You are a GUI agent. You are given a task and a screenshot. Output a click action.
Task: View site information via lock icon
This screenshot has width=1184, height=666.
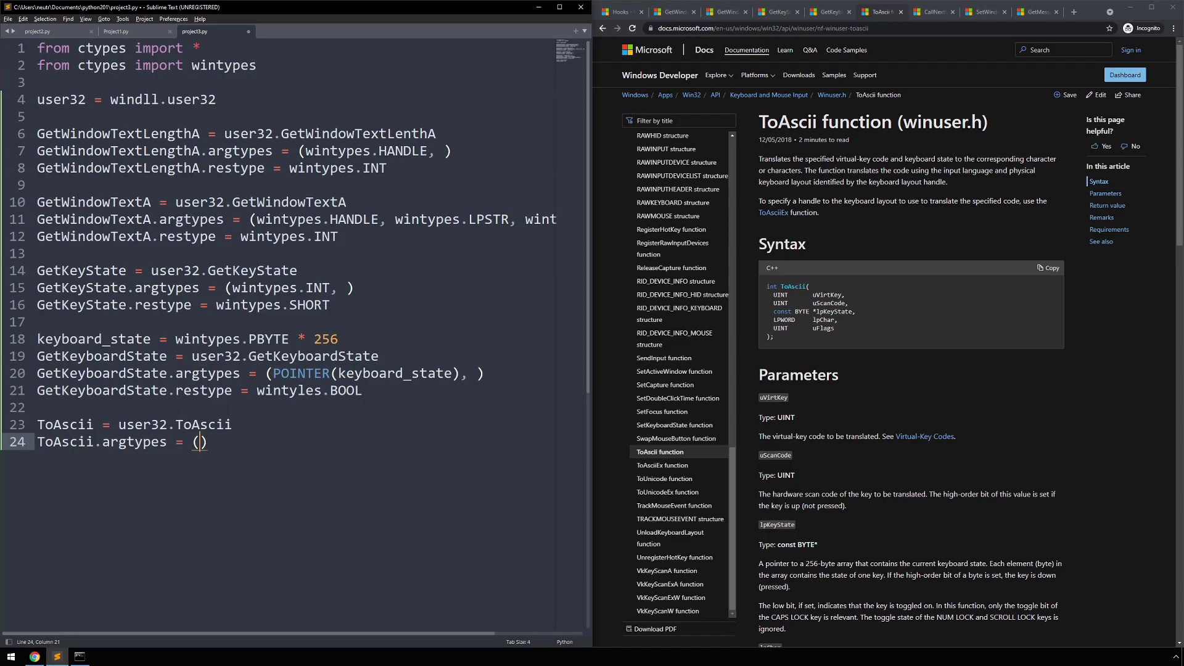[x=650, y=28]
